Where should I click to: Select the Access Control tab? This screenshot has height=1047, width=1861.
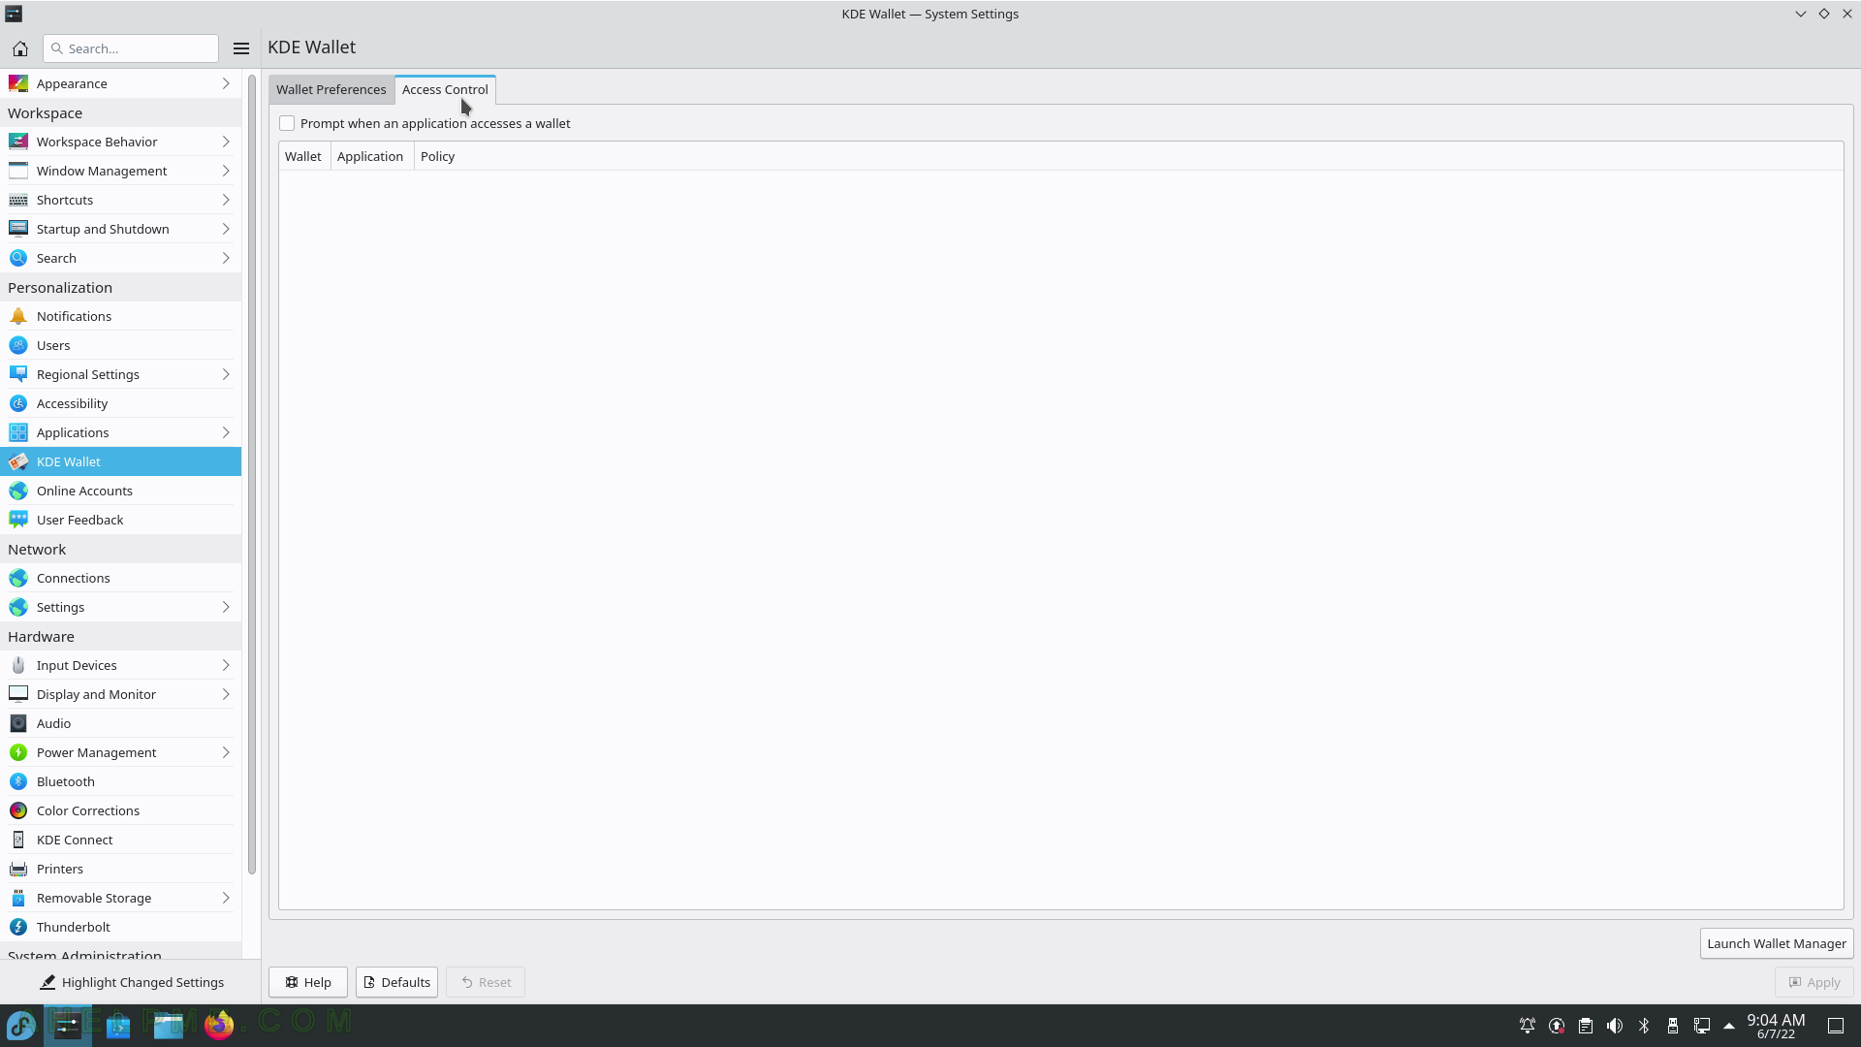point(445,89)
